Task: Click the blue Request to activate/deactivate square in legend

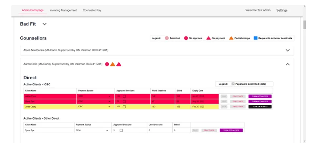Action: click(255, 38)
